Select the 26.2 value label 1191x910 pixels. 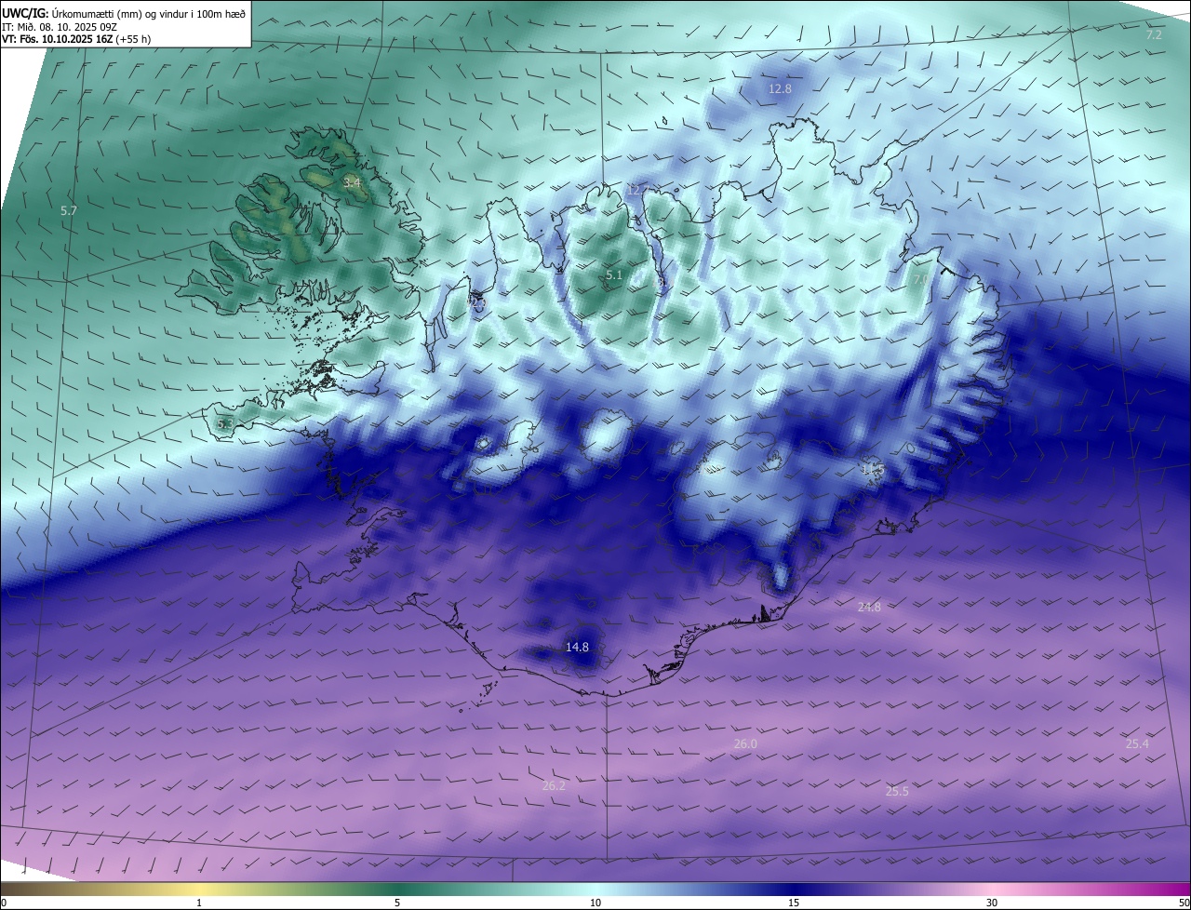pyautogui.click(x=554, y=786)
